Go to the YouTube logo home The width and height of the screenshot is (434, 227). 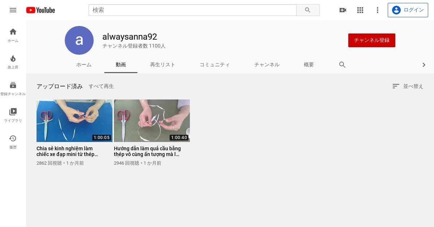click(x=41, y=10)
